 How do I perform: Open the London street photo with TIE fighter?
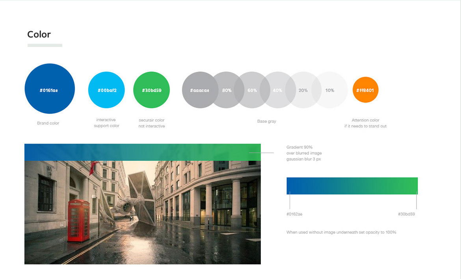coord(143,212)
